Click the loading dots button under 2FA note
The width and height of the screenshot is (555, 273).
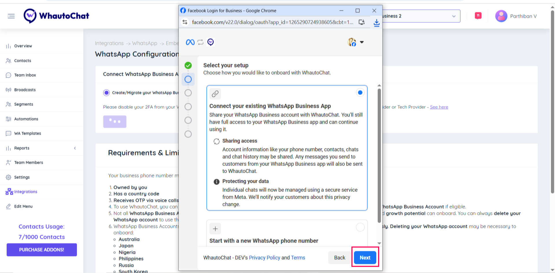click(x=115, y=121)
